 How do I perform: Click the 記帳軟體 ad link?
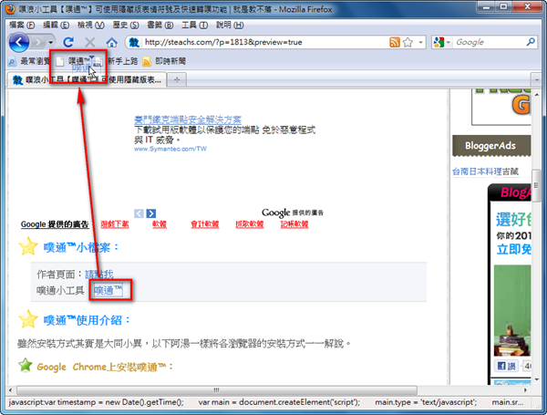(294, 224)
